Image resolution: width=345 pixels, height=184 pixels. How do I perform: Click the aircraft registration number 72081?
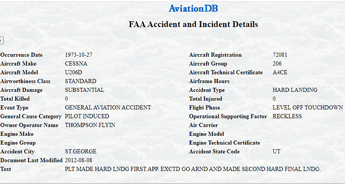(x=280, y=55)
